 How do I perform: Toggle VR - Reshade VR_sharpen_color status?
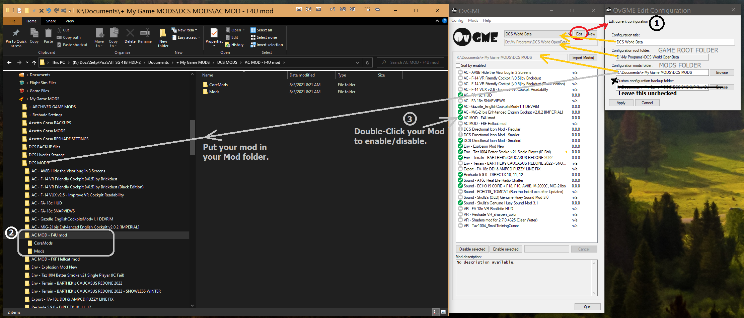coord(460,214)
